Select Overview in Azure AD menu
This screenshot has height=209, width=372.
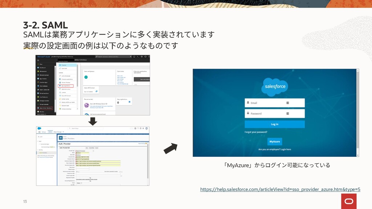(x=67, y=65)
